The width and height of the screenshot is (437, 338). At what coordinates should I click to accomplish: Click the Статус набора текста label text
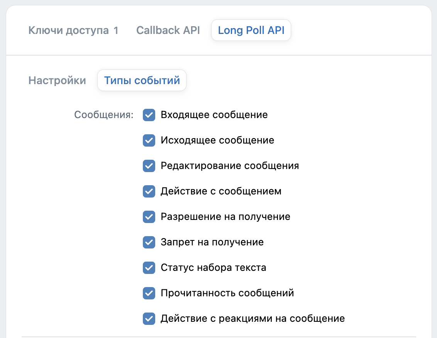coord(213,268)
